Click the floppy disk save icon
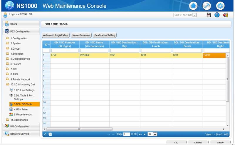 pyautogui.click(x=209, y=15)
